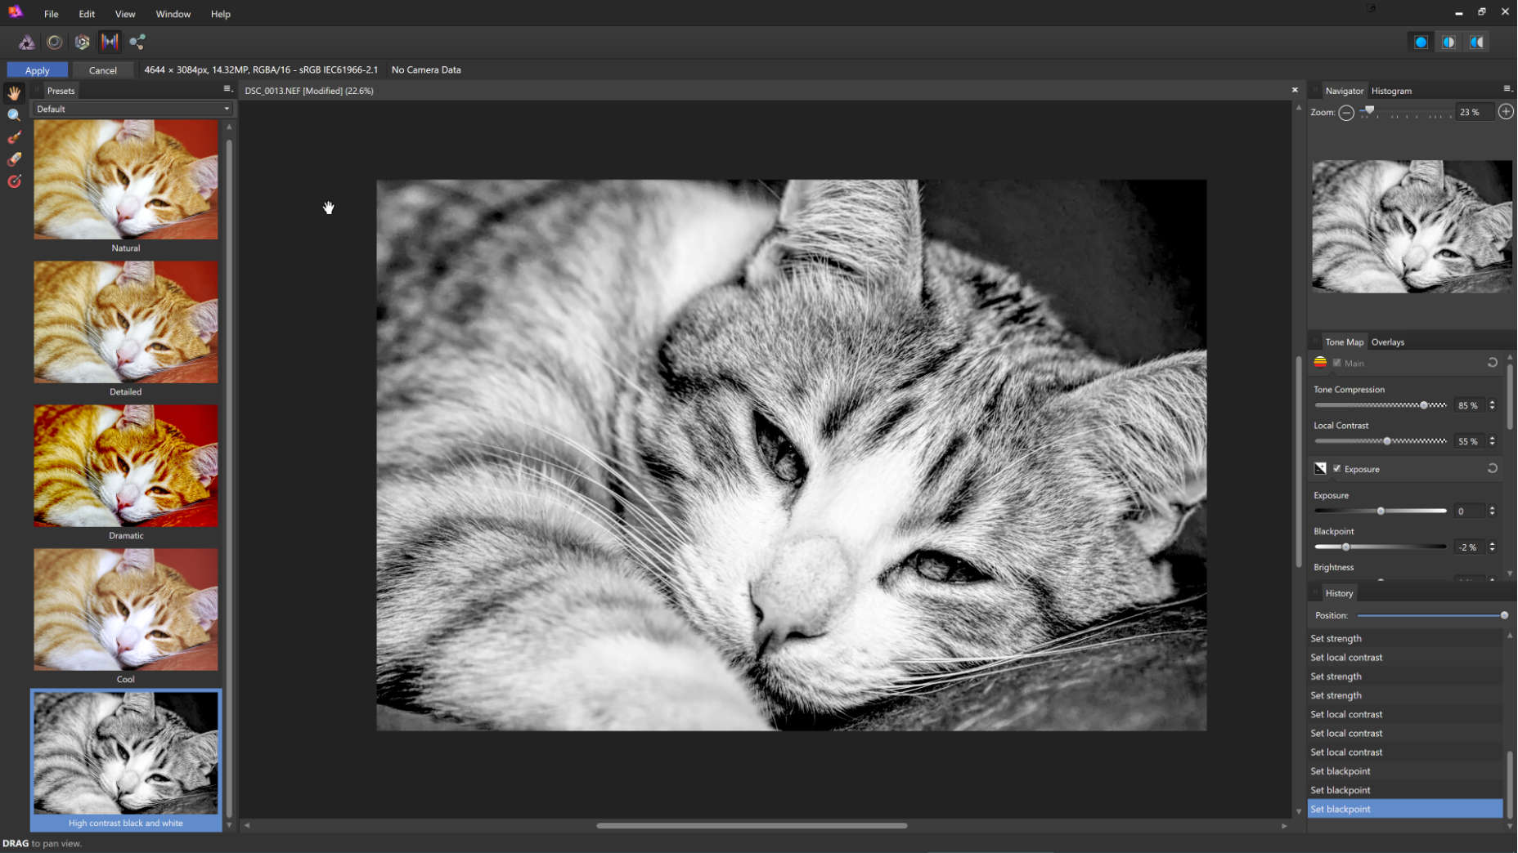Switch to the Liquify persona icon
The image size is (1518, 853).
tap(55, 42)
